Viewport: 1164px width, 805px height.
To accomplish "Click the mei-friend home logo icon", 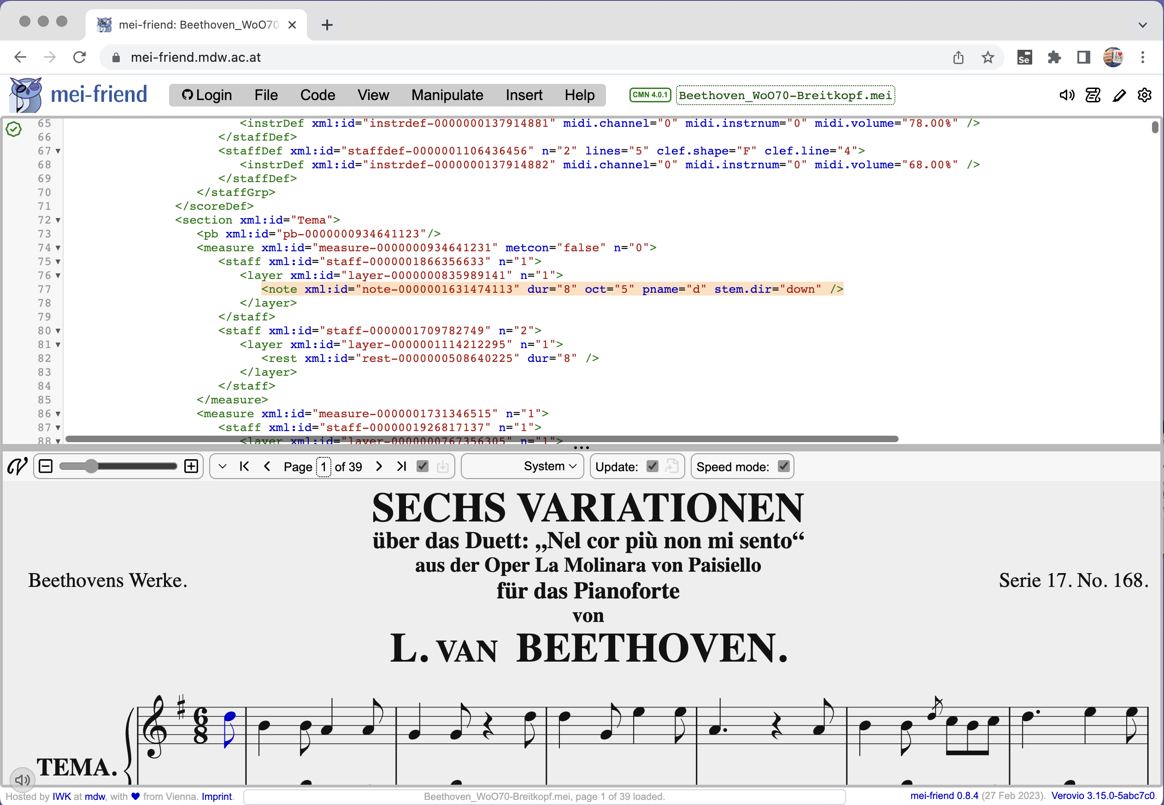I will coord(28,95).
